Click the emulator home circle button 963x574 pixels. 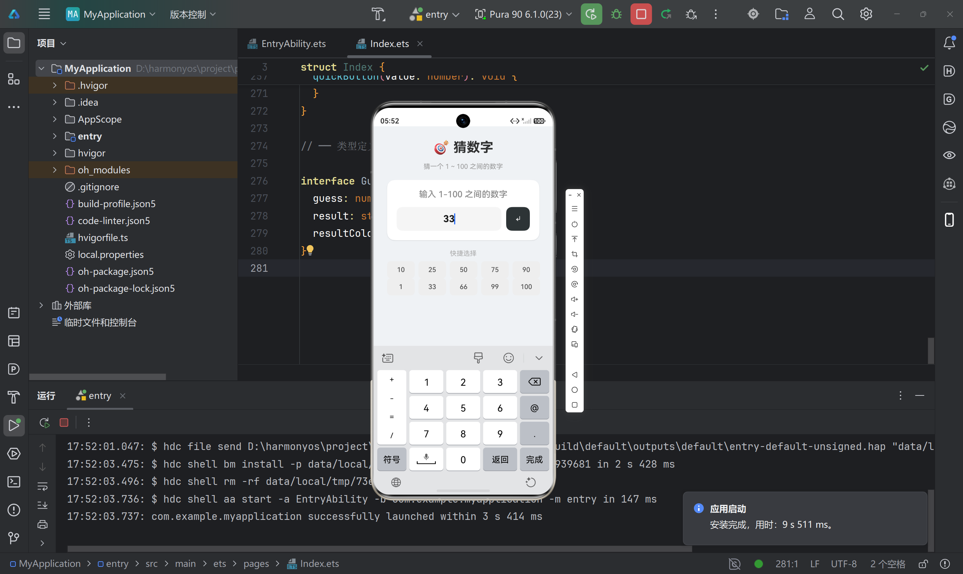pyautogui.click(x=575, y=390)
